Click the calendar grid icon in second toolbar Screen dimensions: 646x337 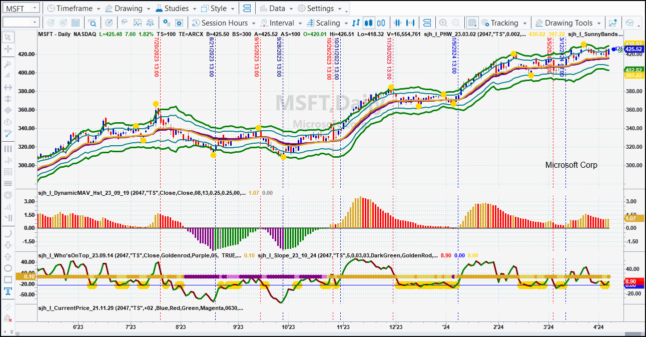[76, 23]
